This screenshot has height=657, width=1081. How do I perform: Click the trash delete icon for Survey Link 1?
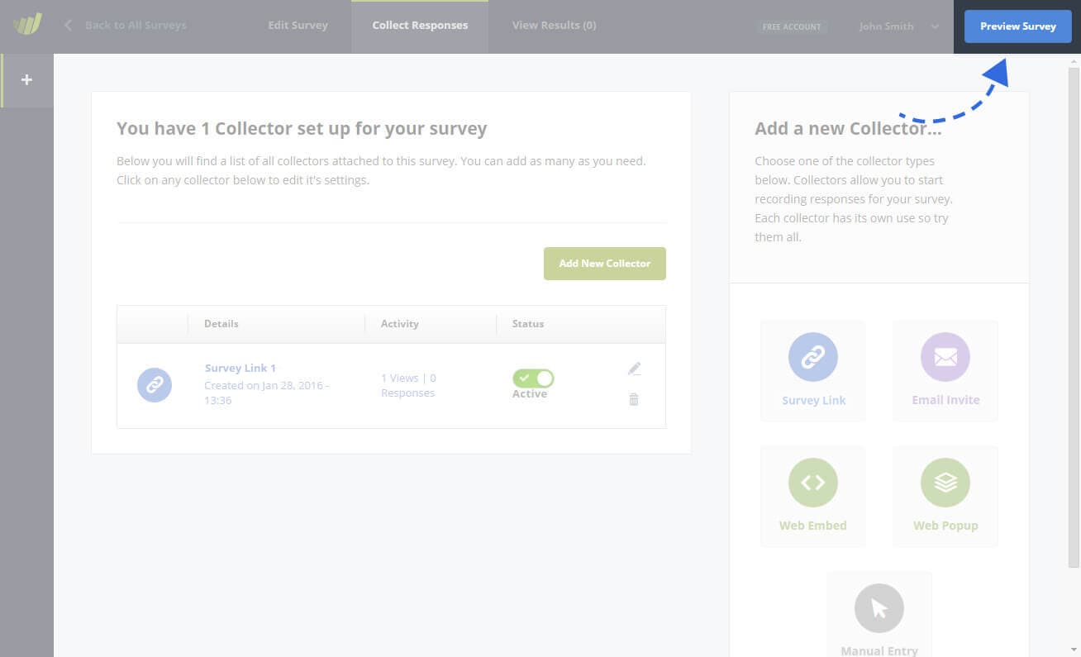(x=634, y=399)
